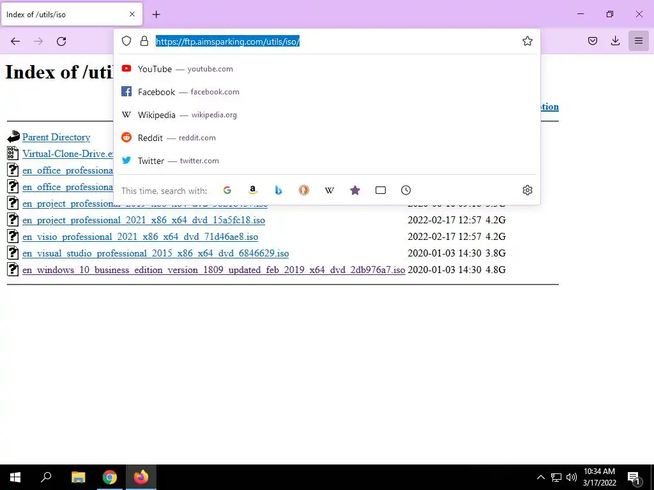Viewport: 654px width, 490px height.
Task: Open Parent Directory link
Action: 56,137
